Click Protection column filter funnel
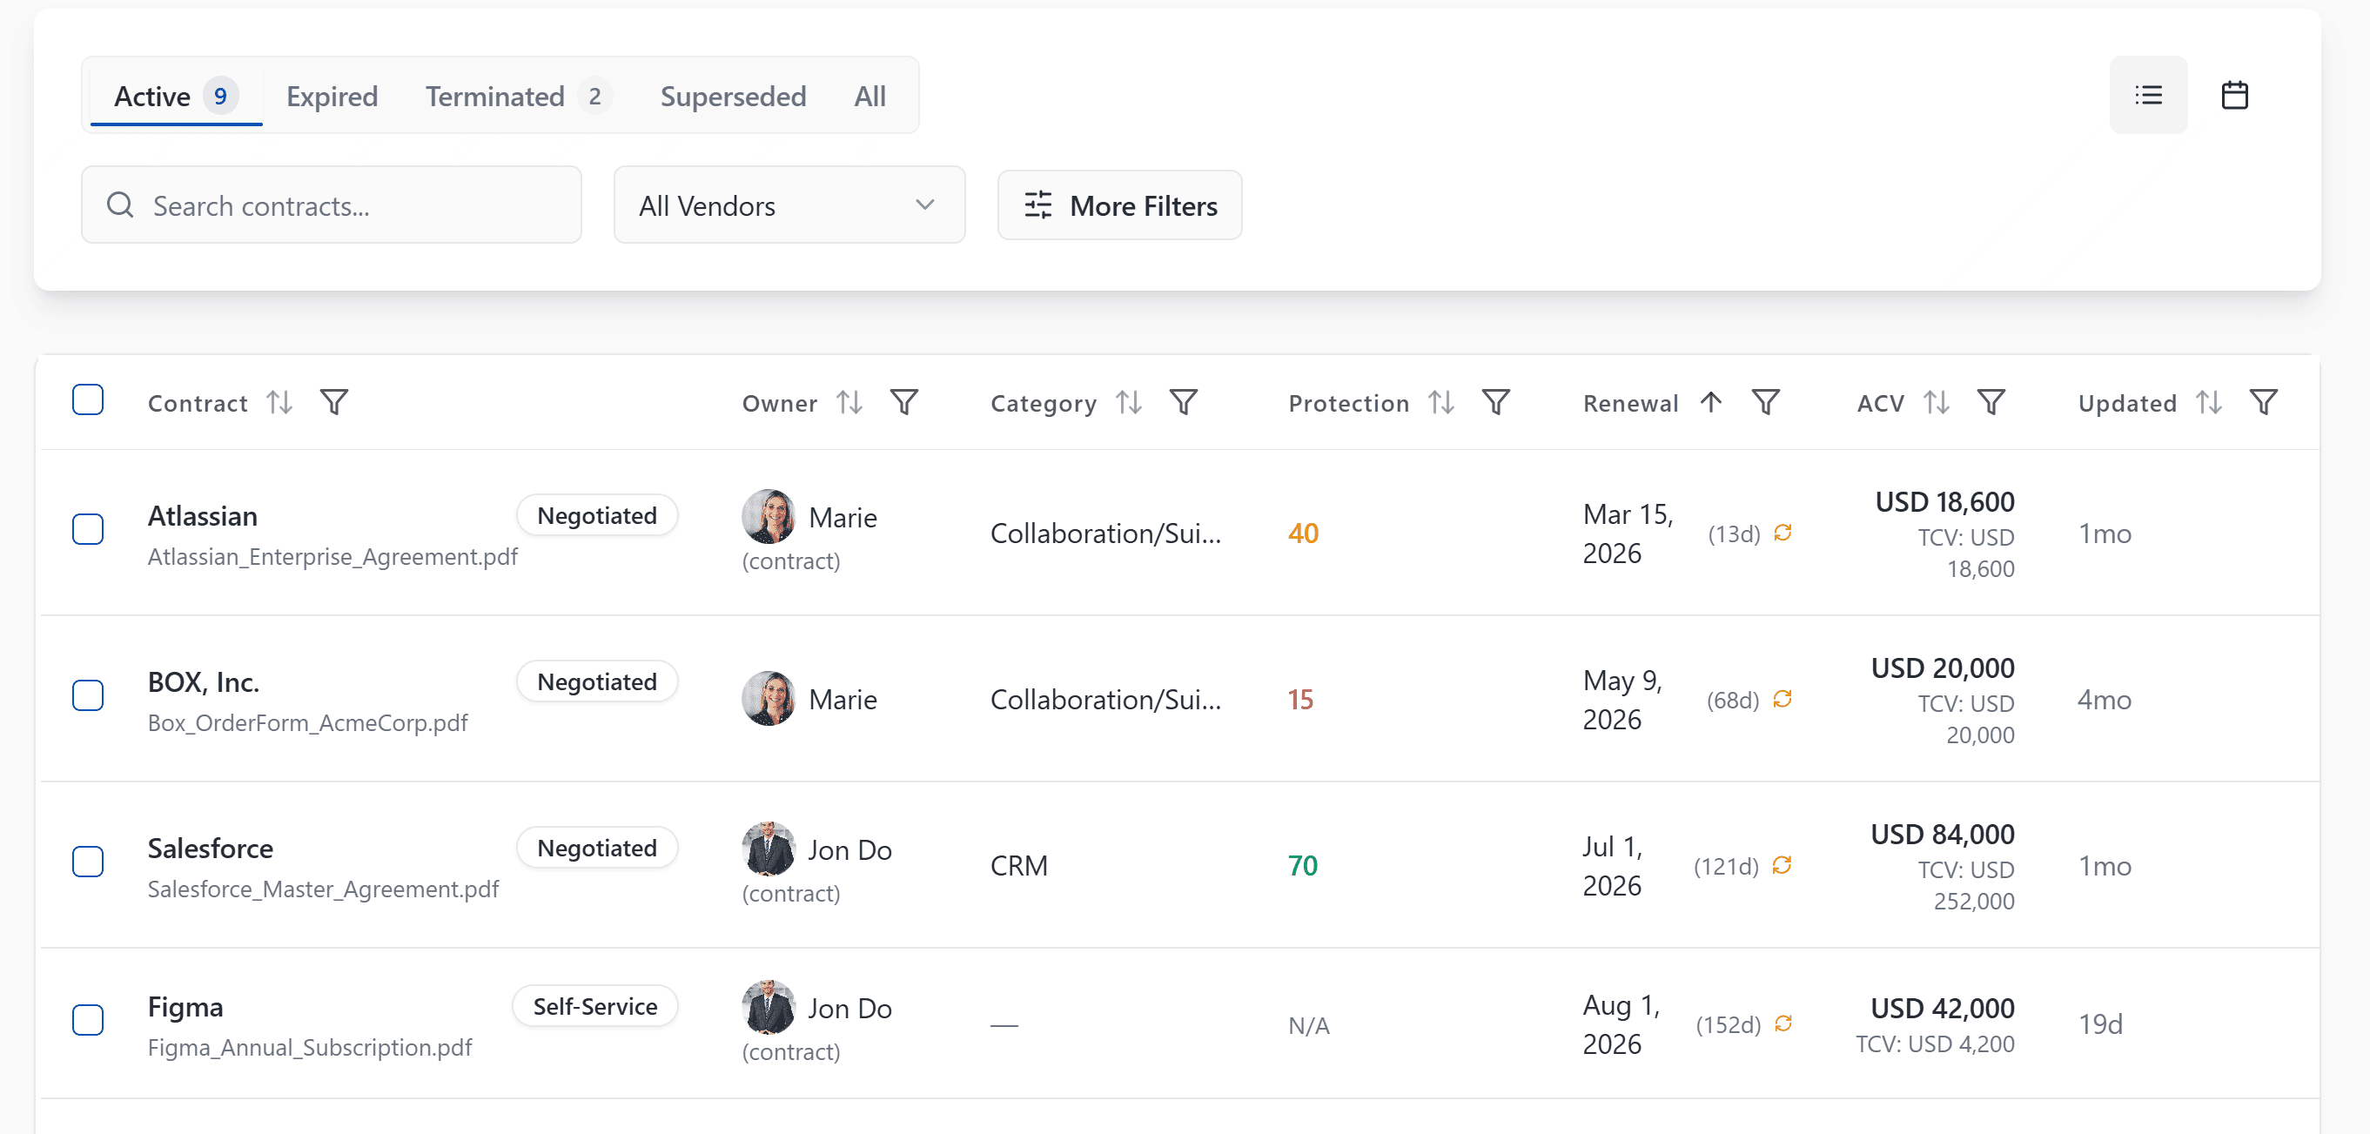The image size is (2370, 1134). click(1495, 402)
